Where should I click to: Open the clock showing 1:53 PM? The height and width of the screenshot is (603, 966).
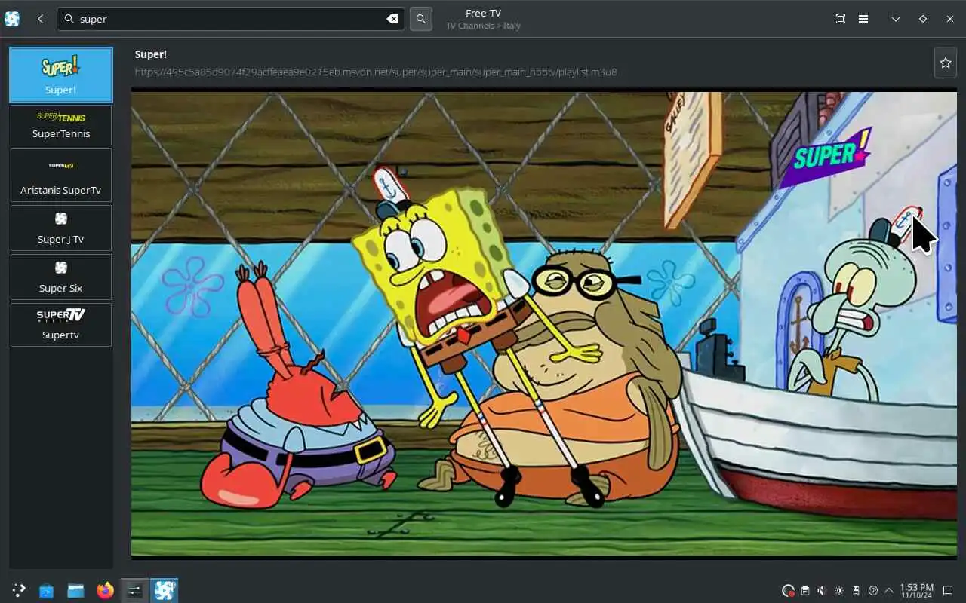[916, 591]
